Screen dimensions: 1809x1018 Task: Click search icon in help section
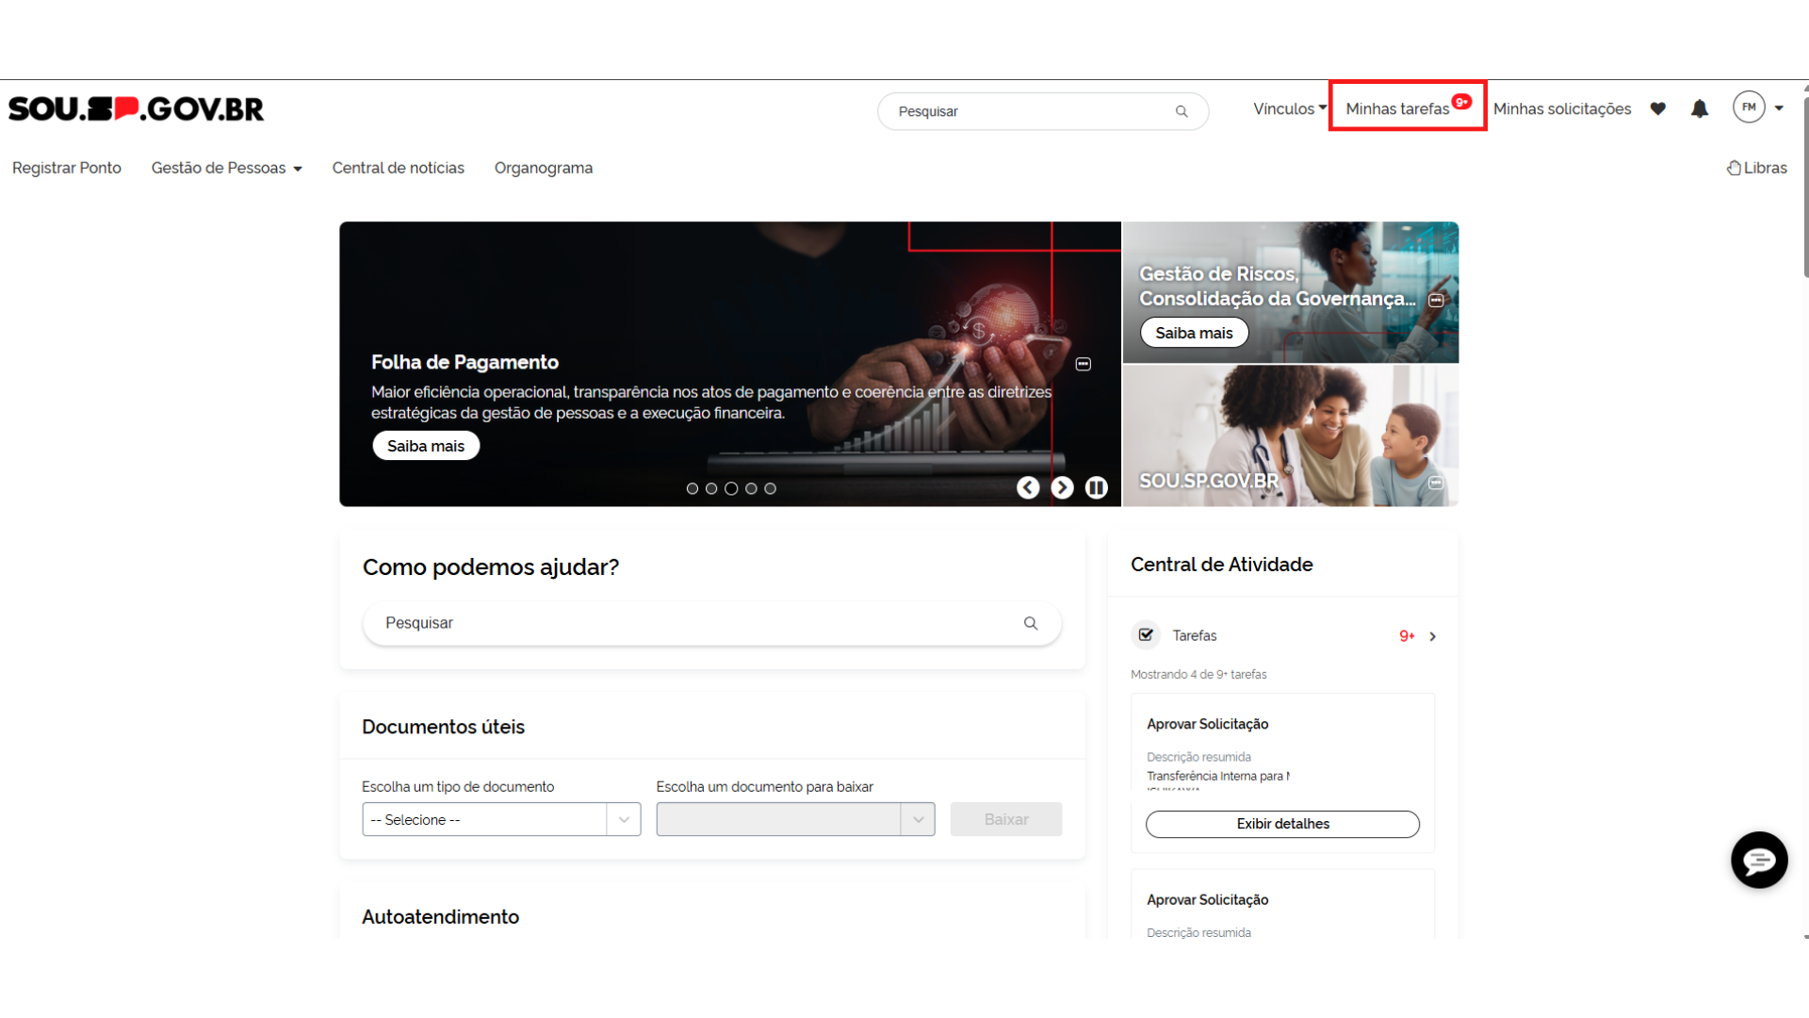click(1031, 623)
